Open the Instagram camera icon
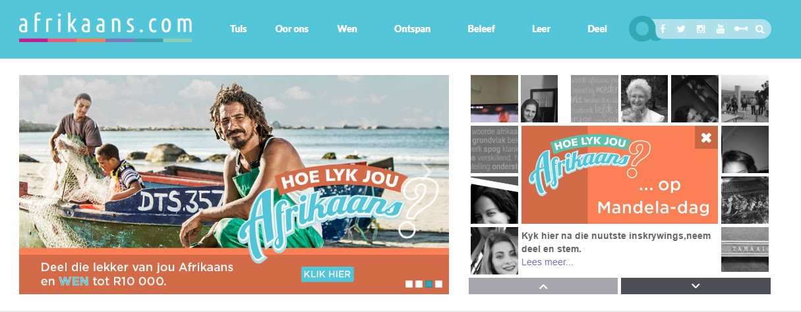 pos(701,29)
